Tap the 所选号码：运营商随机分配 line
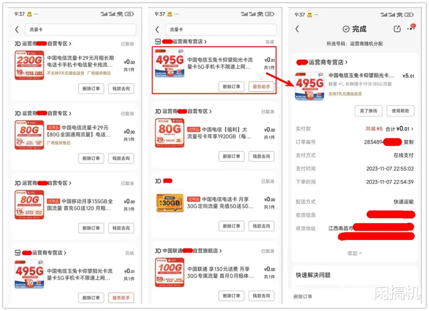429x311 pixels. pos(355,44)
